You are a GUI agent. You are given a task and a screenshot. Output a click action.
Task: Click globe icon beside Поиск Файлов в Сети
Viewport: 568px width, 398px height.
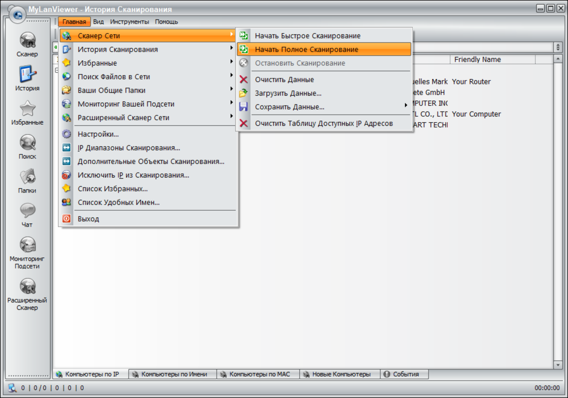tap(67, 77)
